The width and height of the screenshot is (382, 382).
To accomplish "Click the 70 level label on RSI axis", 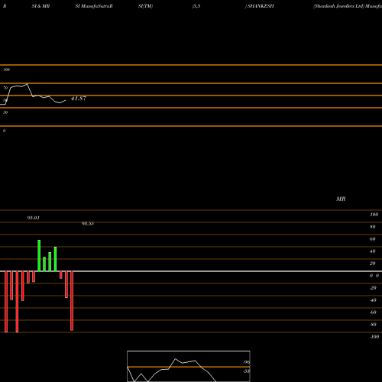I will tap(5, 88).
